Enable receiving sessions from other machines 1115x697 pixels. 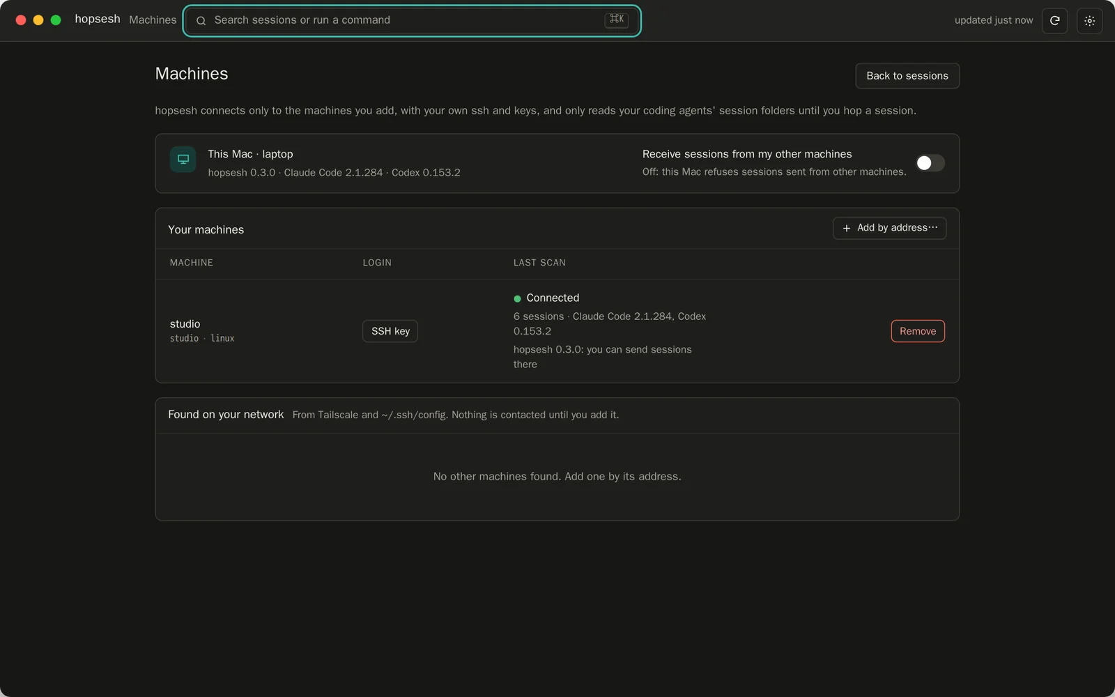(930, 162)
